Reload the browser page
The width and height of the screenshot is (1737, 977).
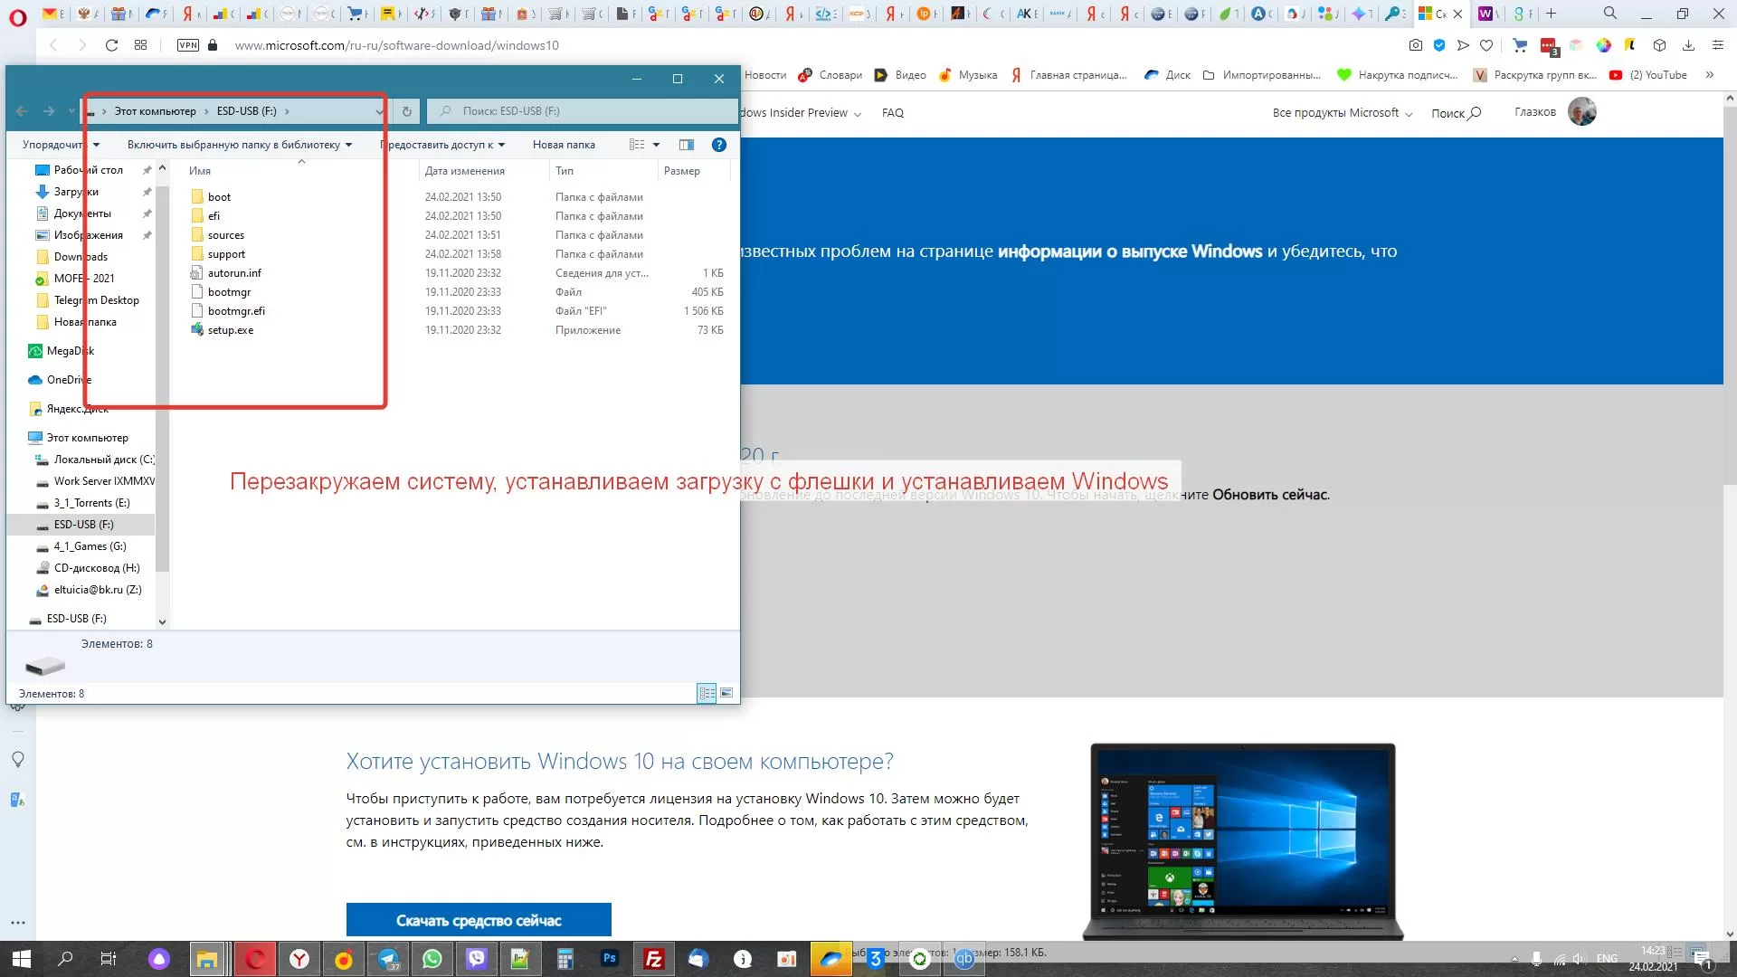pyautogui.click(x=111, y=45)
